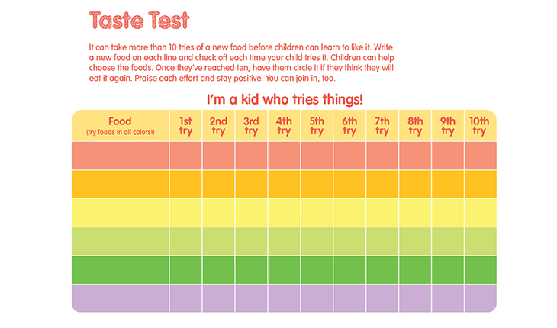
Task: Check the 6th try box in the yellow row
Action: click(349, 213)
